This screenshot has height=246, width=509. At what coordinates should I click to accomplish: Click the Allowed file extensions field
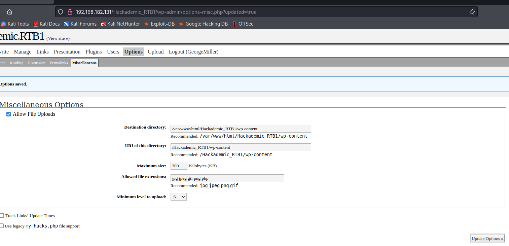coord(227,178)
